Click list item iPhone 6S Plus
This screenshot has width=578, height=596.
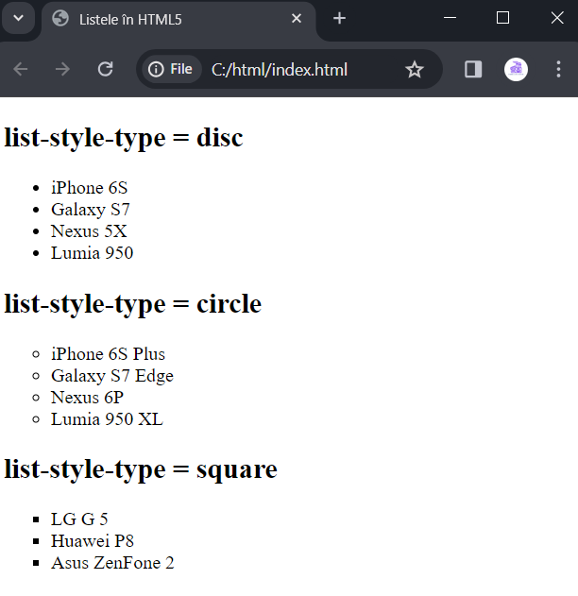108,354
